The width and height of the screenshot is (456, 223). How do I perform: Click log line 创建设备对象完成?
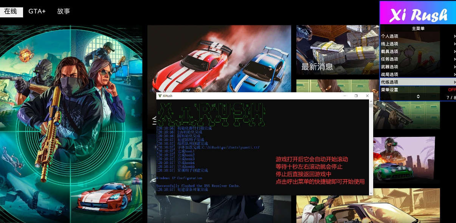click(182, 189)
